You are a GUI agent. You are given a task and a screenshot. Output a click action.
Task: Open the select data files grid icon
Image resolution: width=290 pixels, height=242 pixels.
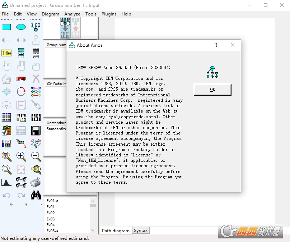coord(6,118)
